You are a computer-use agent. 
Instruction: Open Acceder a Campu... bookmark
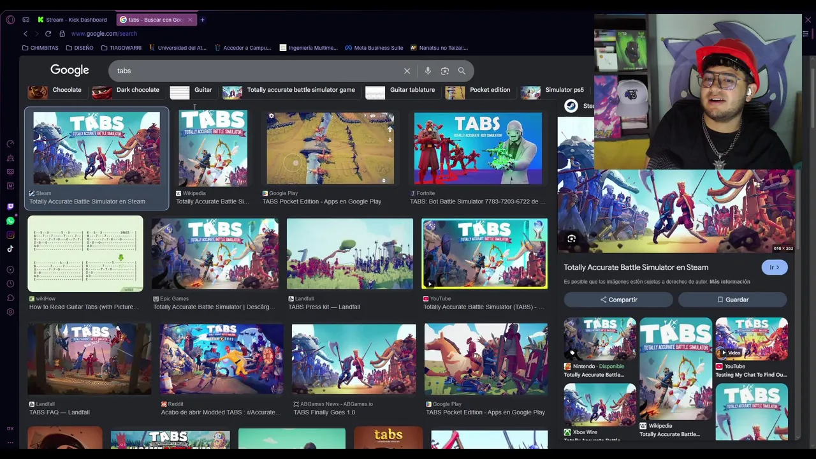(x=243, y=48)
